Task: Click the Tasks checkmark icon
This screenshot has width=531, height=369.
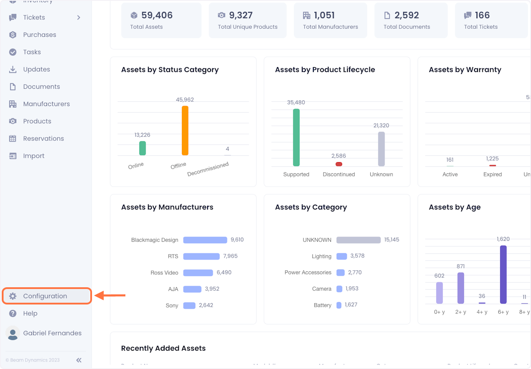Action: pos(13,52)
